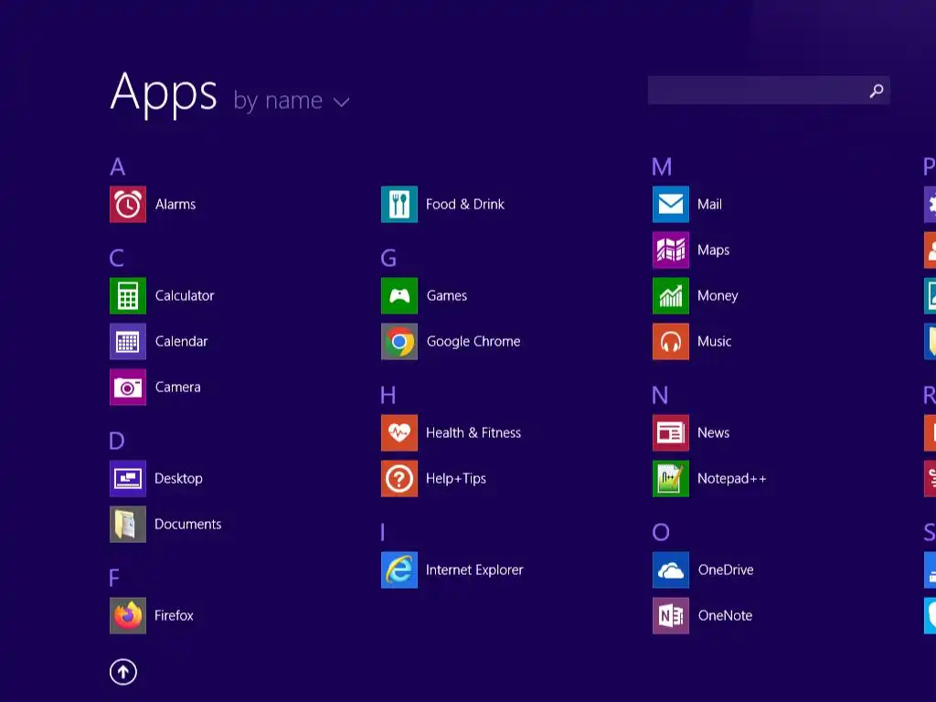Click the "Documents" text label
This screenshot has height=702, width=936.
[x=188, y=524]
